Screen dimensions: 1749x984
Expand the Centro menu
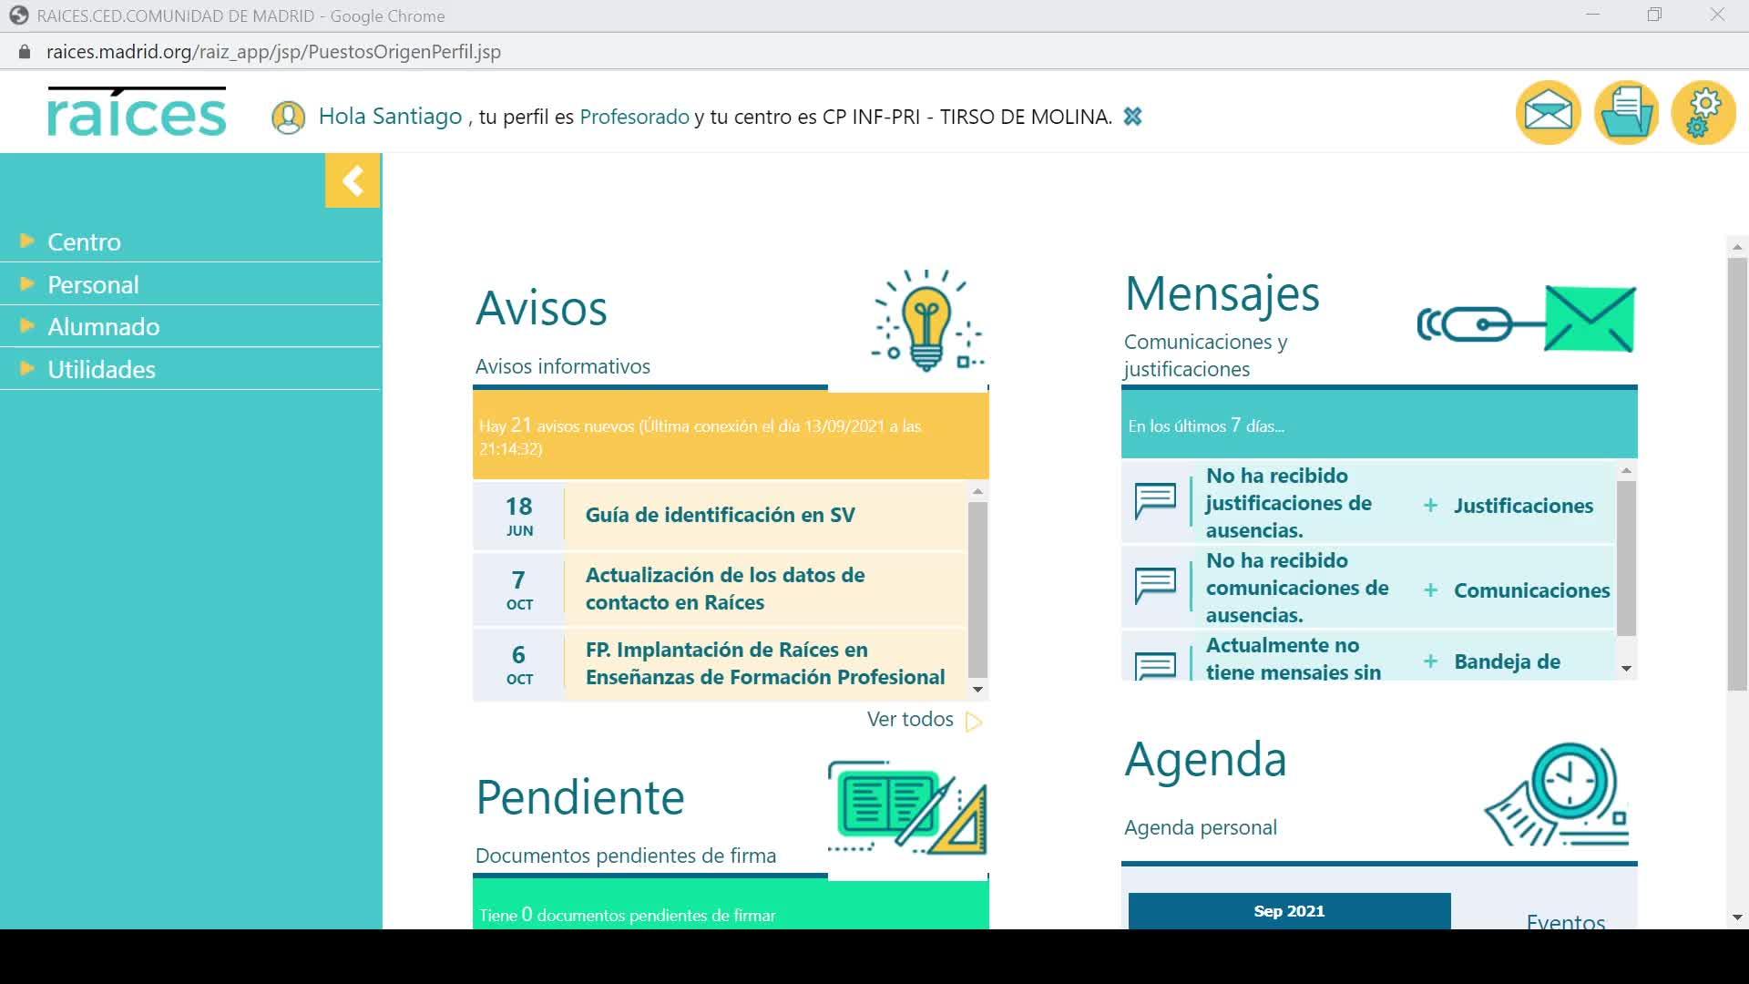coord(84,241)
